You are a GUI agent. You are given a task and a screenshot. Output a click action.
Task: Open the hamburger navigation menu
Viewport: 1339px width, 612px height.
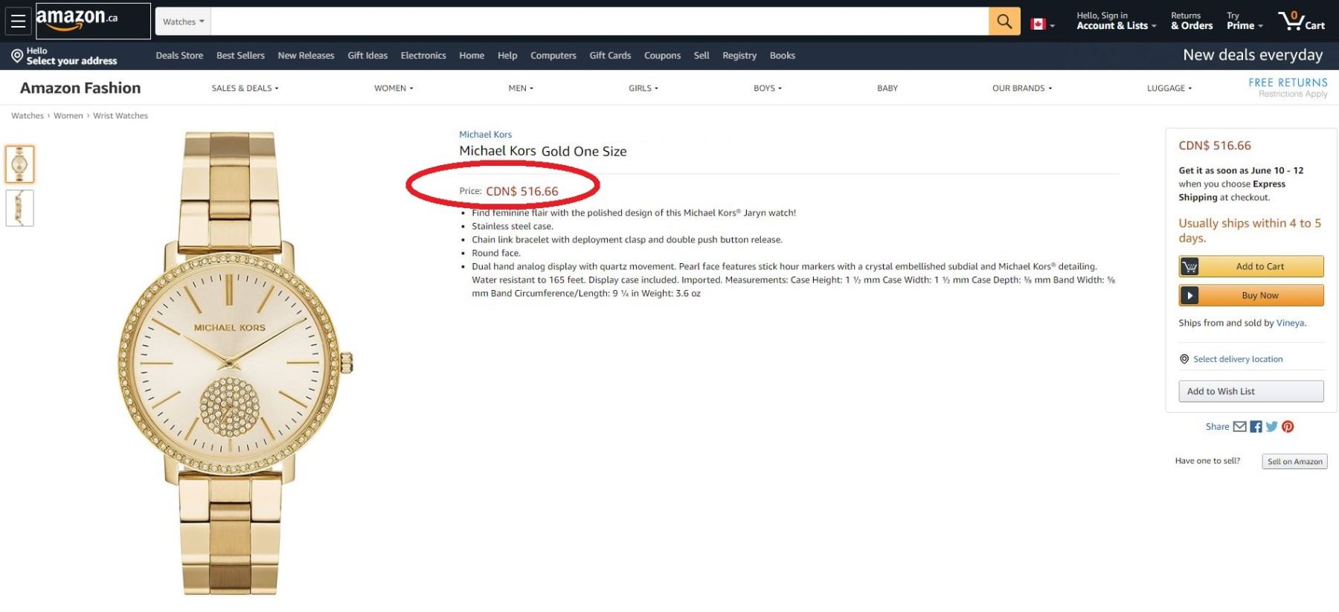18,21
